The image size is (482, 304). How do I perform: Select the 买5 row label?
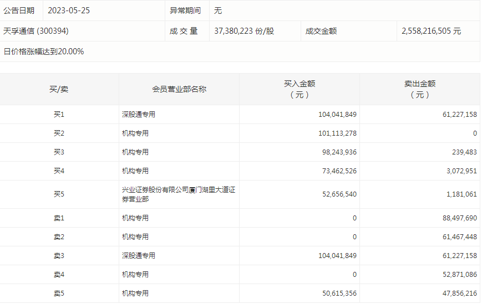pyautogui.click(x=59, y=194)
